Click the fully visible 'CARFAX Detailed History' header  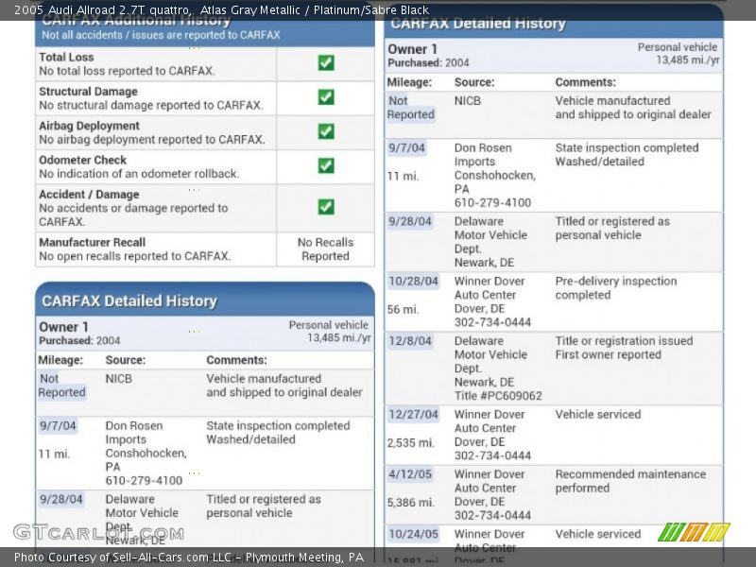[129, 301]
